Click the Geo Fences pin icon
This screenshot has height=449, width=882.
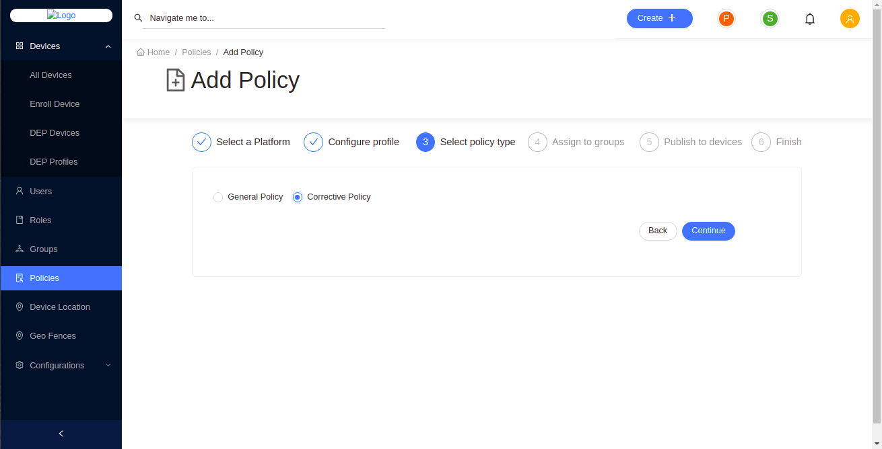[x=20, y=336]
